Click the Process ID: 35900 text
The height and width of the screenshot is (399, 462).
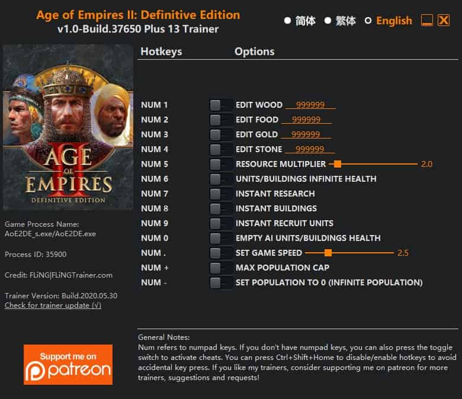point(36,255)
